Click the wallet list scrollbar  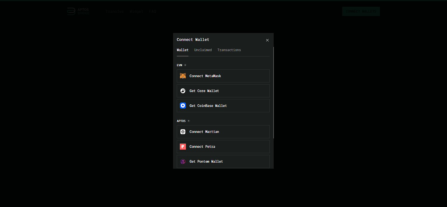(274, 92)
